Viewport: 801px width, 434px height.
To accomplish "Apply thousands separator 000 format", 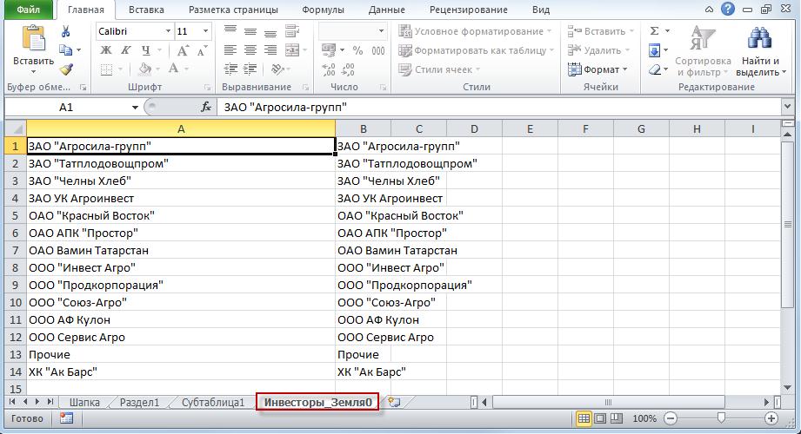I will (x=378, y=50).
